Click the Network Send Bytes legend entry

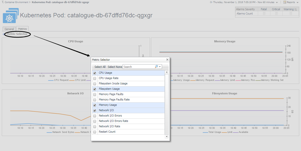coord(61,132)
